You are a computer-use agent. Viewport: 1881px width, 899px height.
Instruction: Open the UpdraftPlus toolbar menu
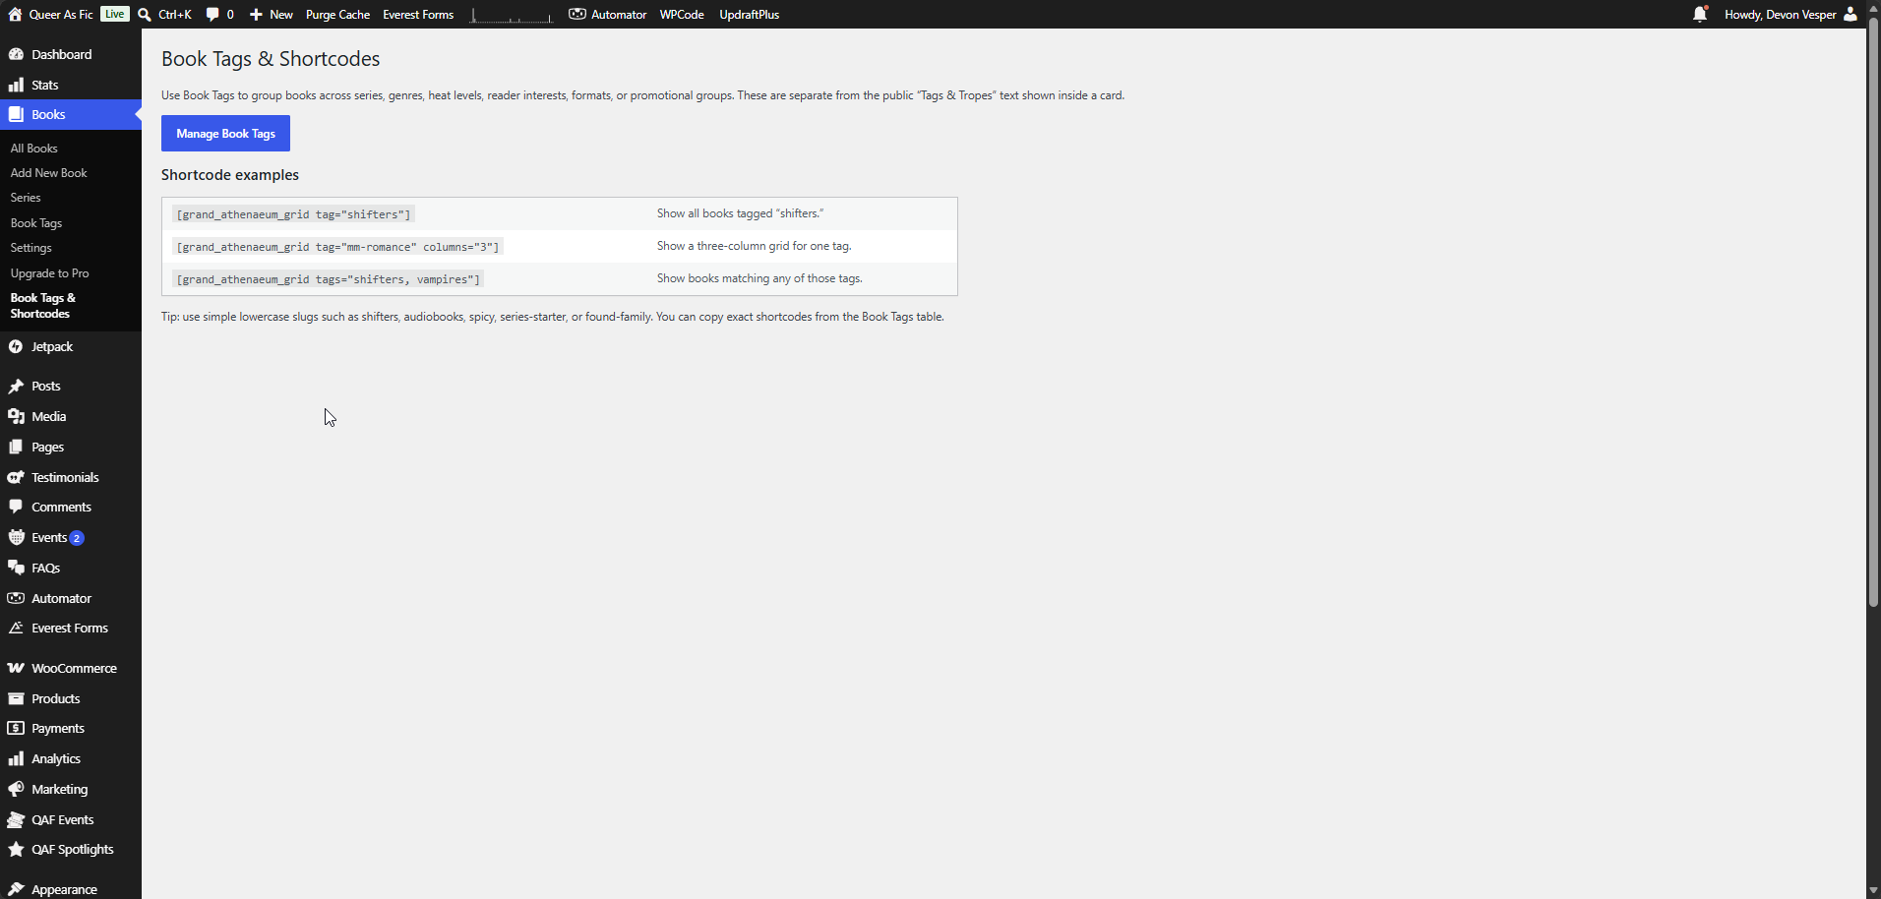[x=750, y=14]
